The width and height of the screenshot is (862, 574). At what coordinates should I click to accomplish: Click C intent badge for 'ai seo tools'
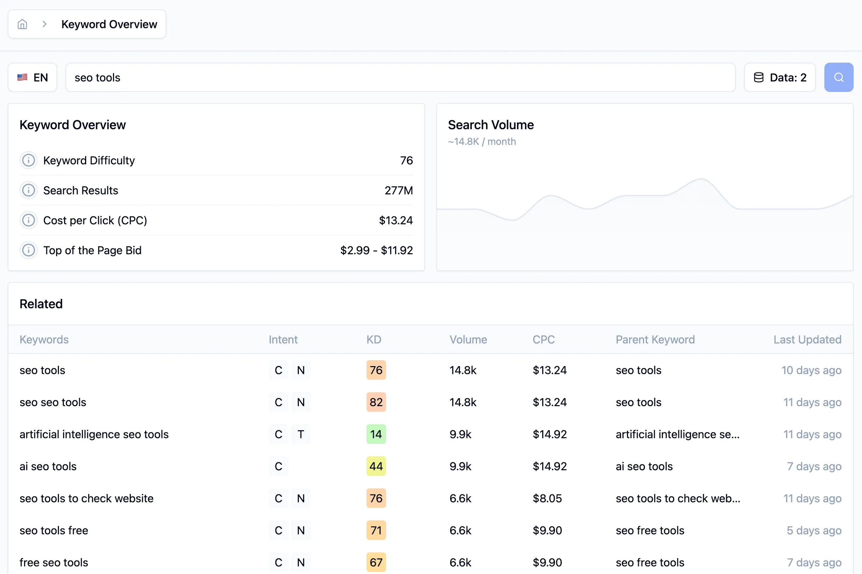pos(279,466)
